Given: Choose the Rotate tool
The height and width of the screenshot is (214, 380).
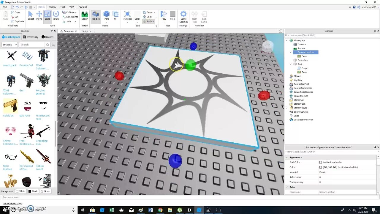Looking at the screenshot, I should [56, 15].
